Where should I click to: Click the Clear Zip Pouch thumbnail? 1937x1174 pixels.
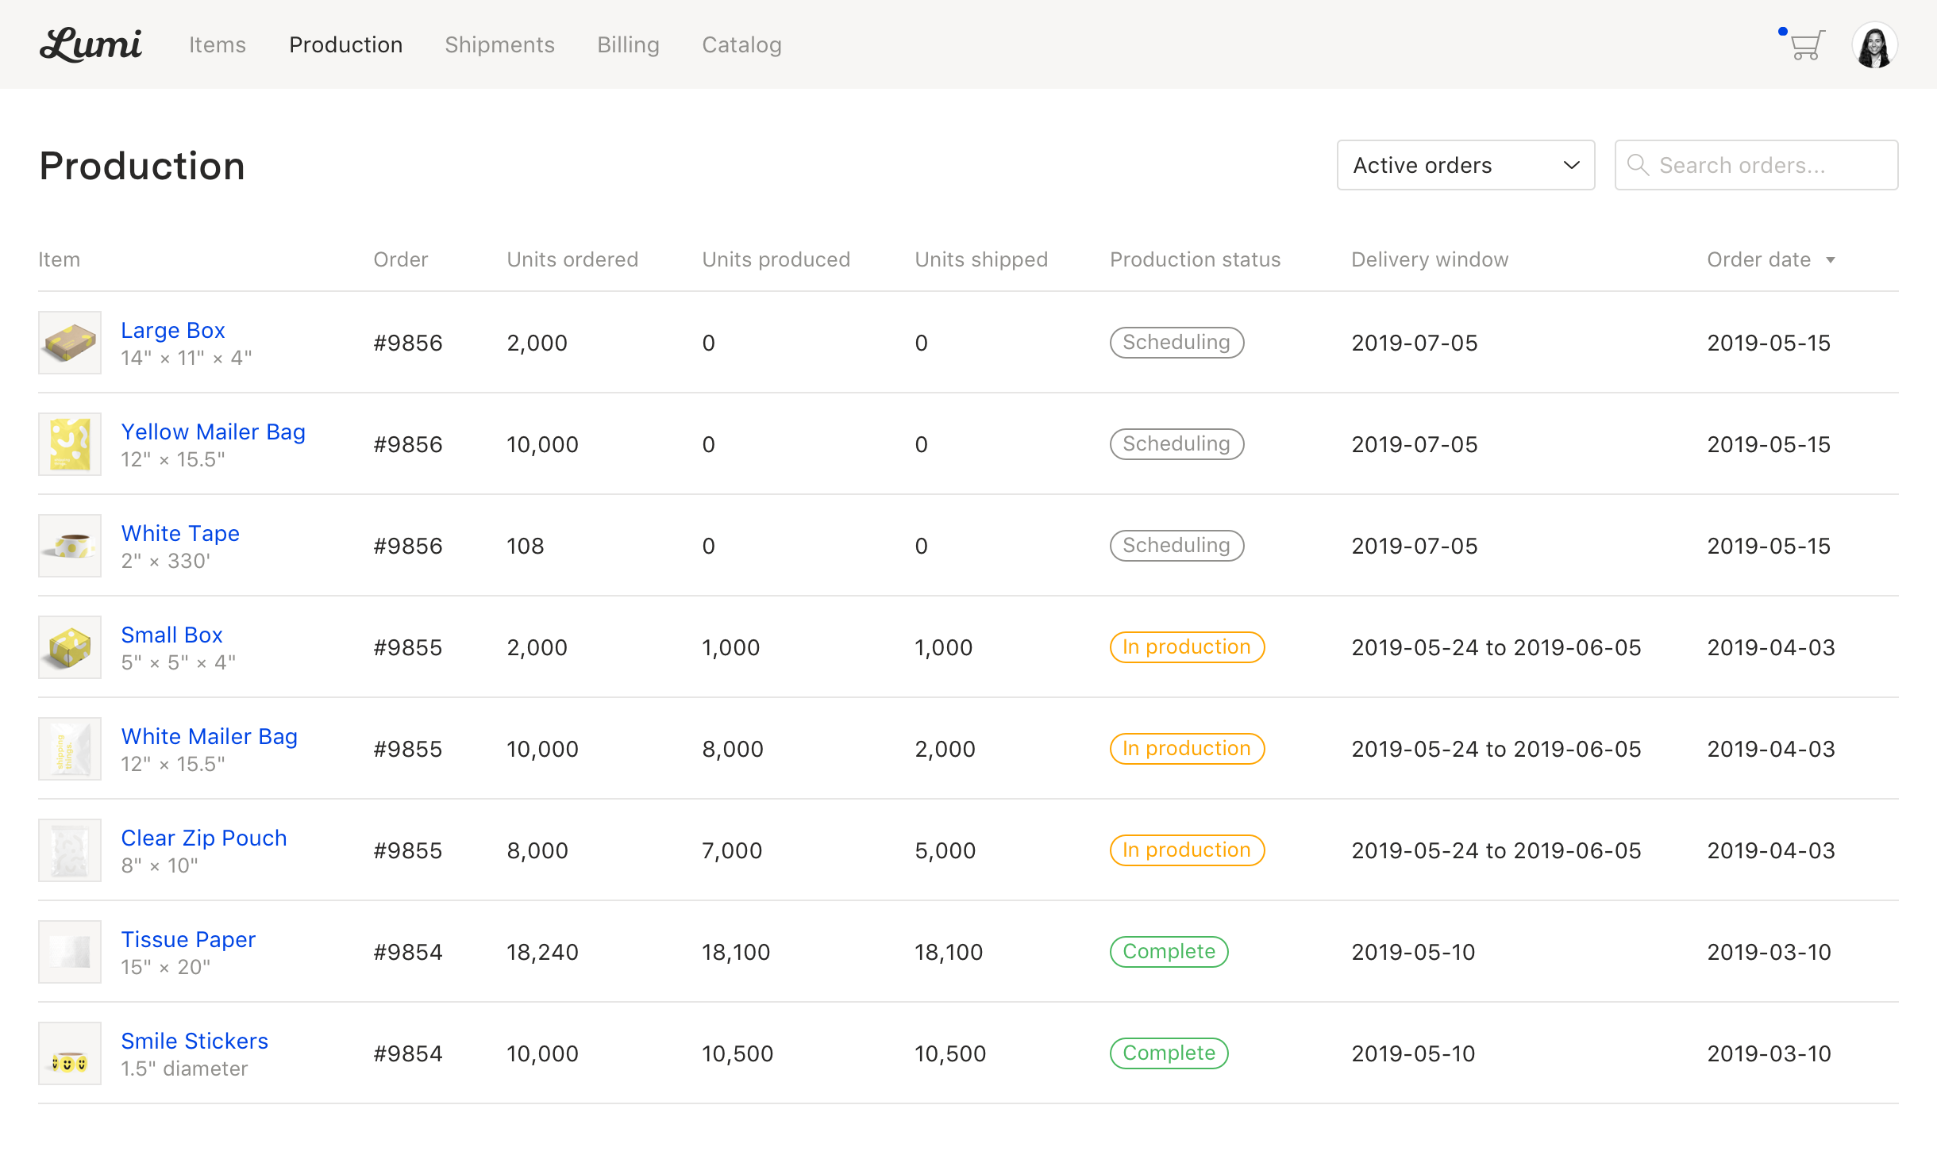point(70,850)
